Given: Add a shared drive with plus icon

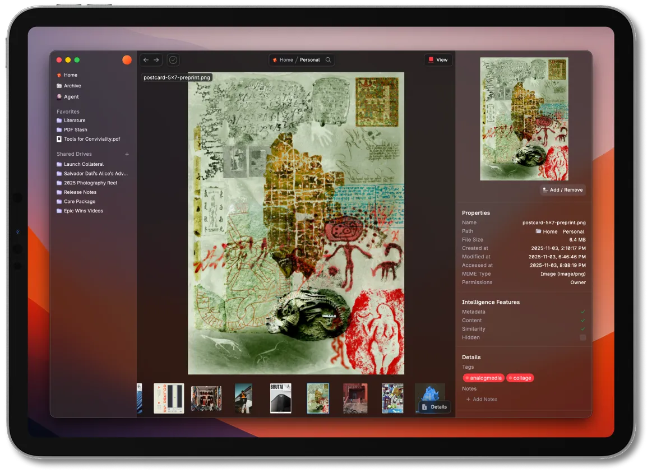Looking at the screenshot, I should click(x=127, y=154).
